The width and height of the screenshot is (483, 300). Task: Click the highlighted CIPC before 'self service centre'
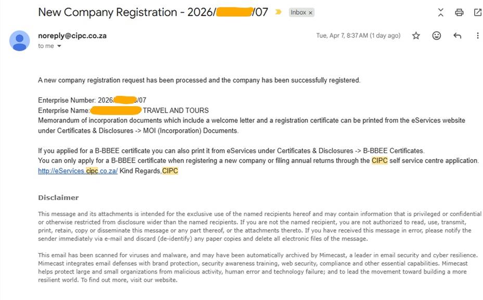(379, 160)
